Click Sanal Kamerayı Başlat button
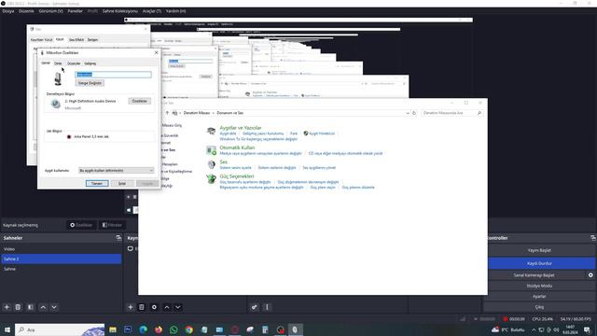This screenshot has height=336, width=597. click(534, 275)
